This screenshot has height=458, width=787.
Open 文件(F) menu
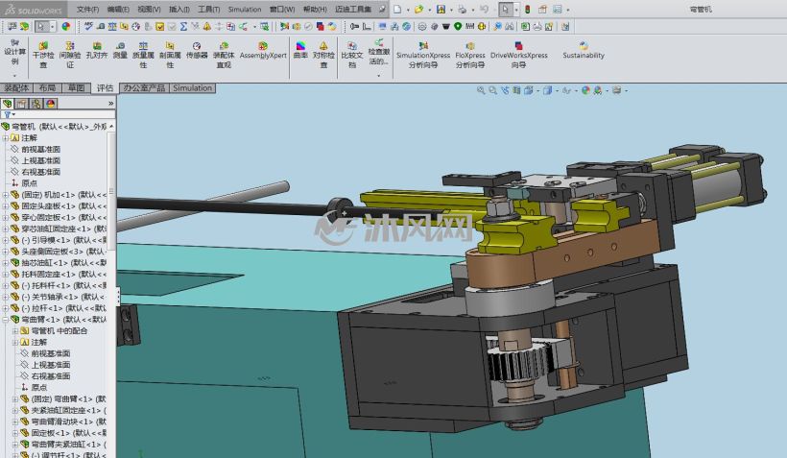click(x=88, y=9)
